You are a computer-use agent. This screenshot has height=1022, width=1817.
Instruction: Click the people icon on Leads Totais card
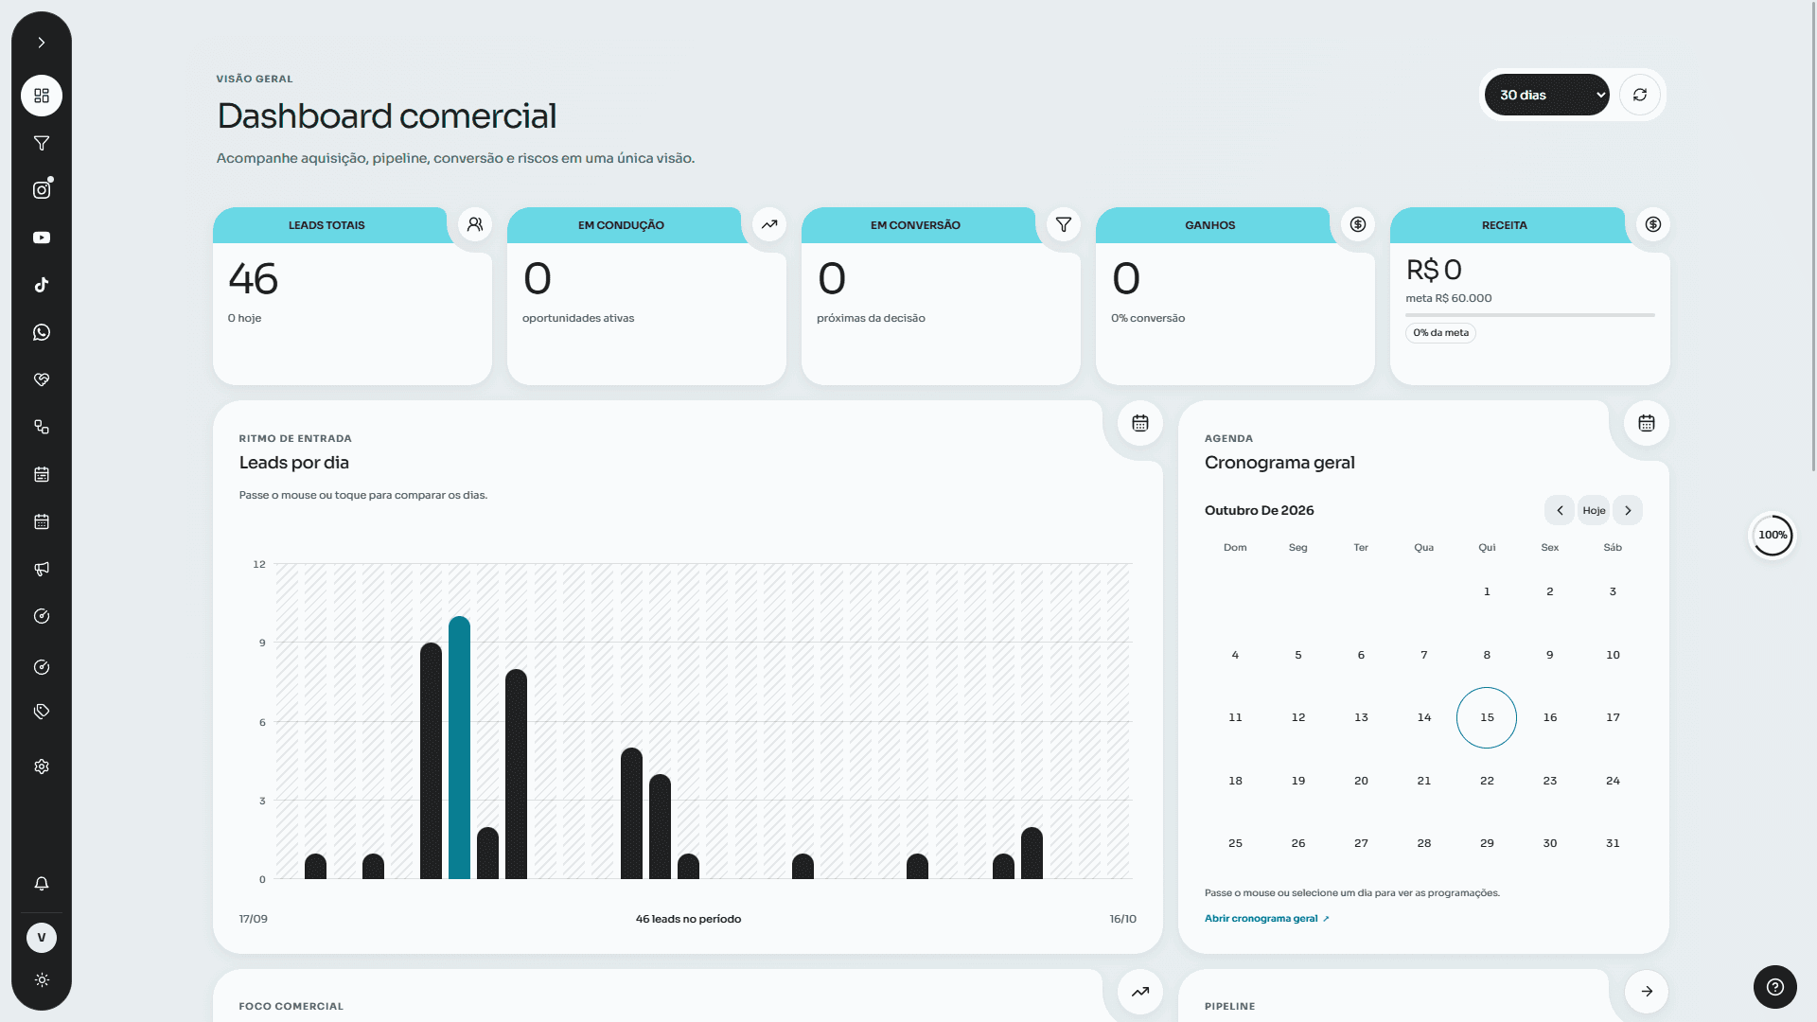475,224
